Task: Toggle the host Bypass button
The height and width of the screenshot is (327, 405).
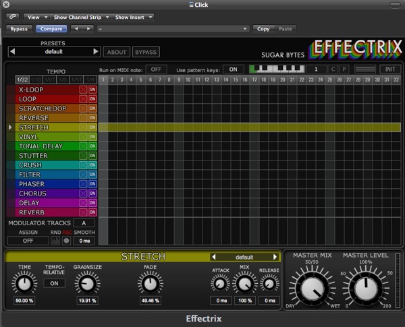Action: [19, 28]
